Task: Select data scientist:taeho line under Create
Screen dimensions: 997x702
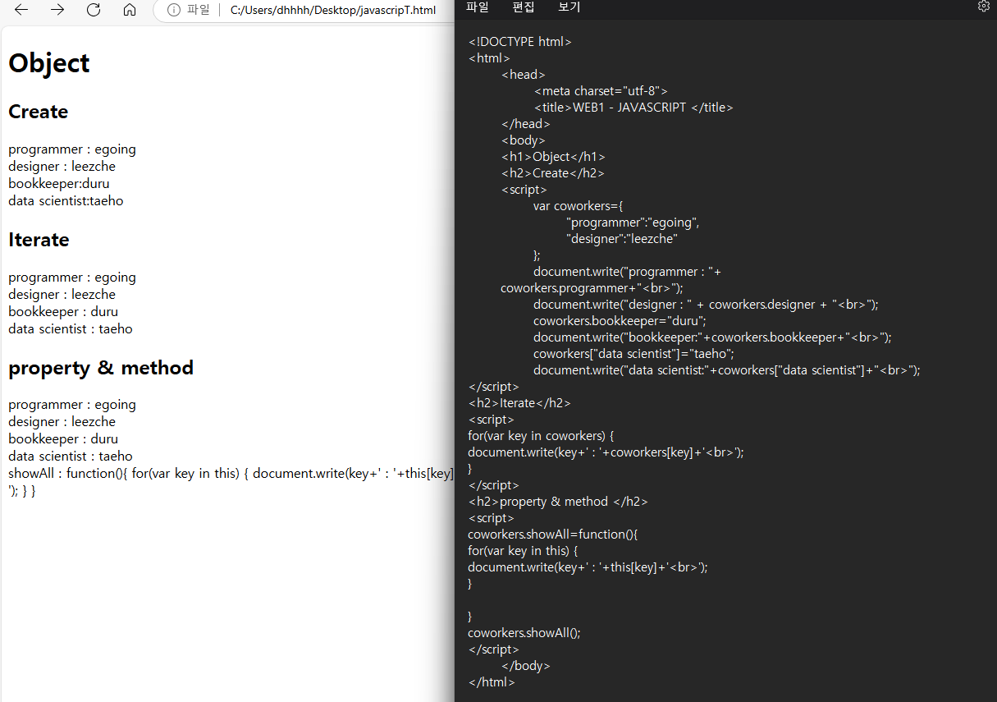Action: (x=66, y=200)
